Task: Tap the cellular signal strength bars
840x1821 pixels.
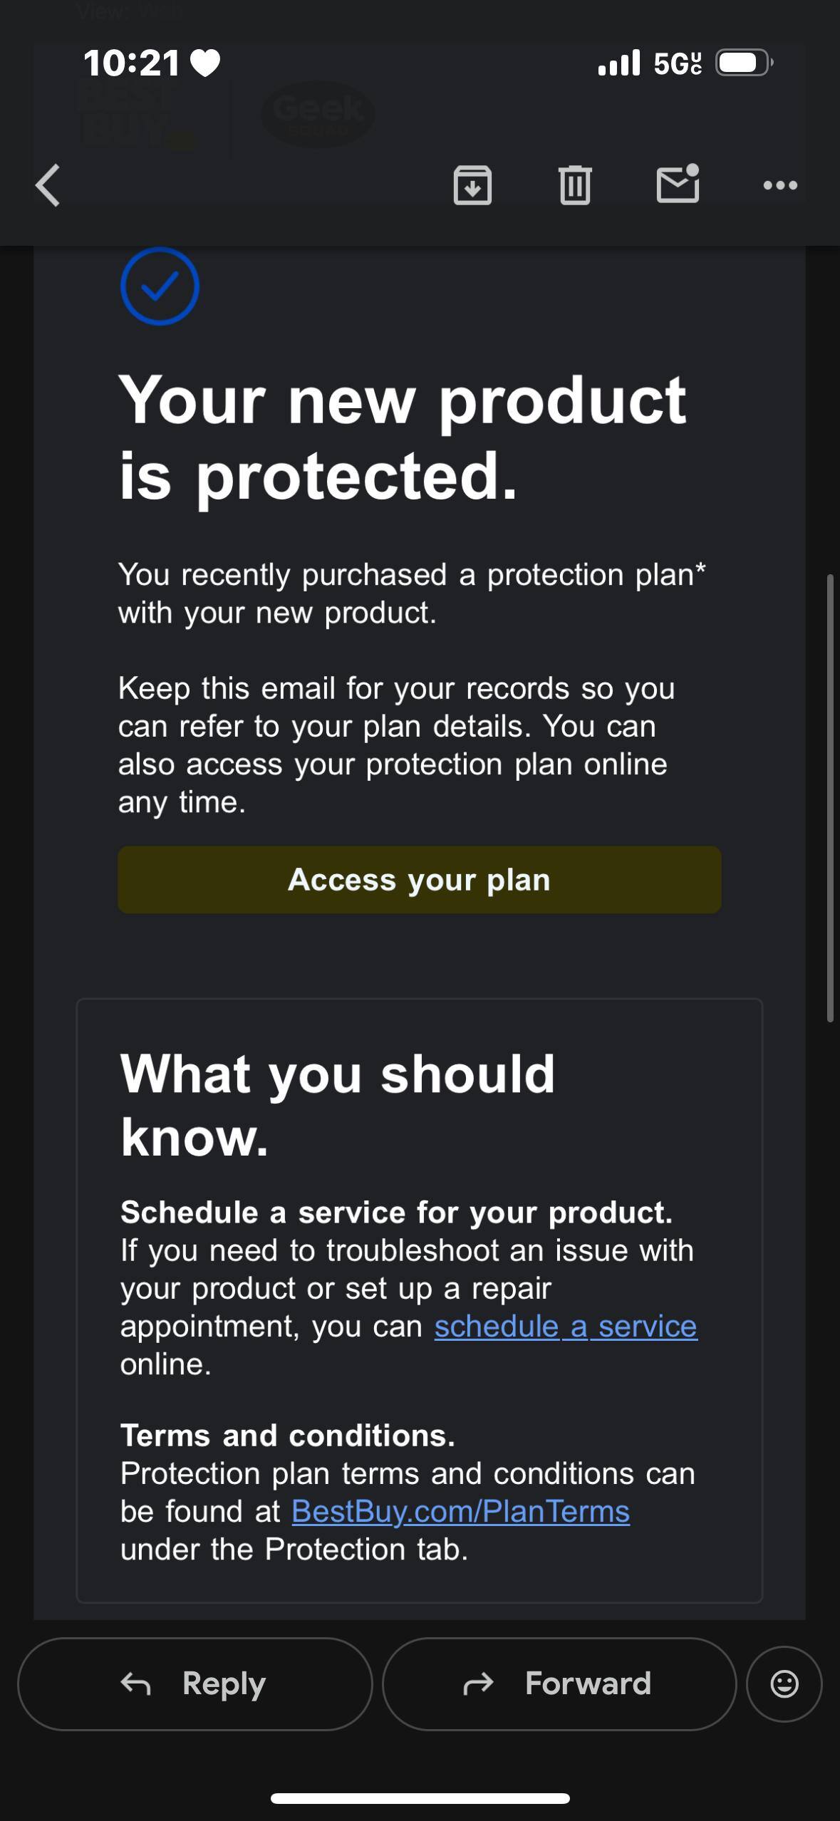Action: pyautogui.click(x=619, y=63)
